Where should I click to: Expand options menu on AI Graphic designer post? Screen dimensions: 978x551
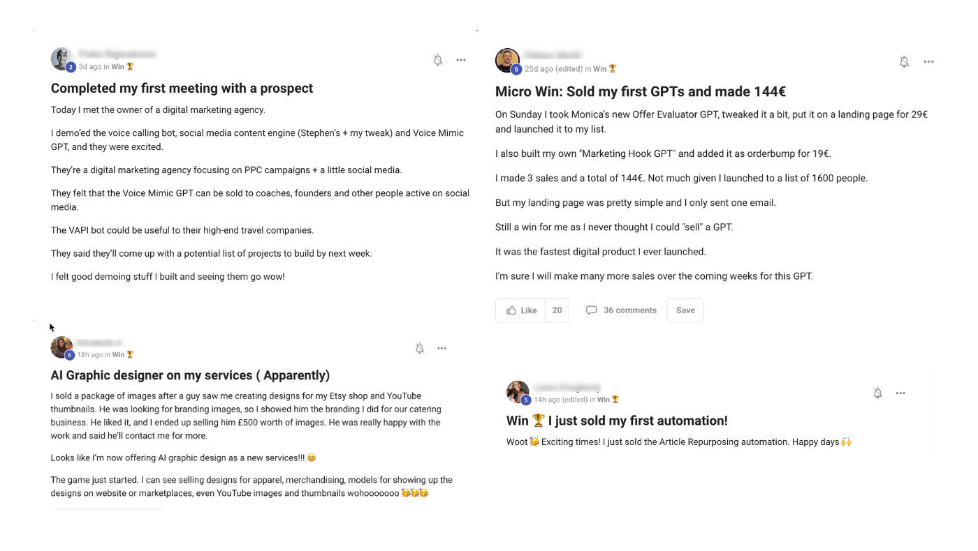point(441,348)
